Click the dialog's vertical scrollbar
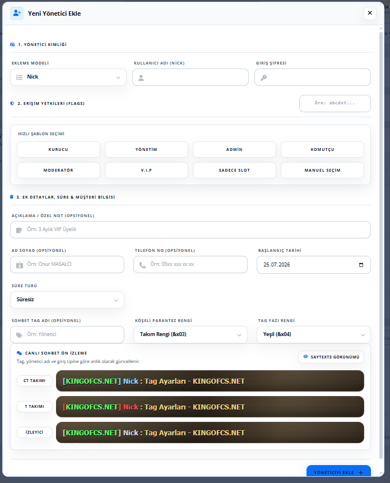Viewport: 390px width, 483px height. [x=381, y=245]
